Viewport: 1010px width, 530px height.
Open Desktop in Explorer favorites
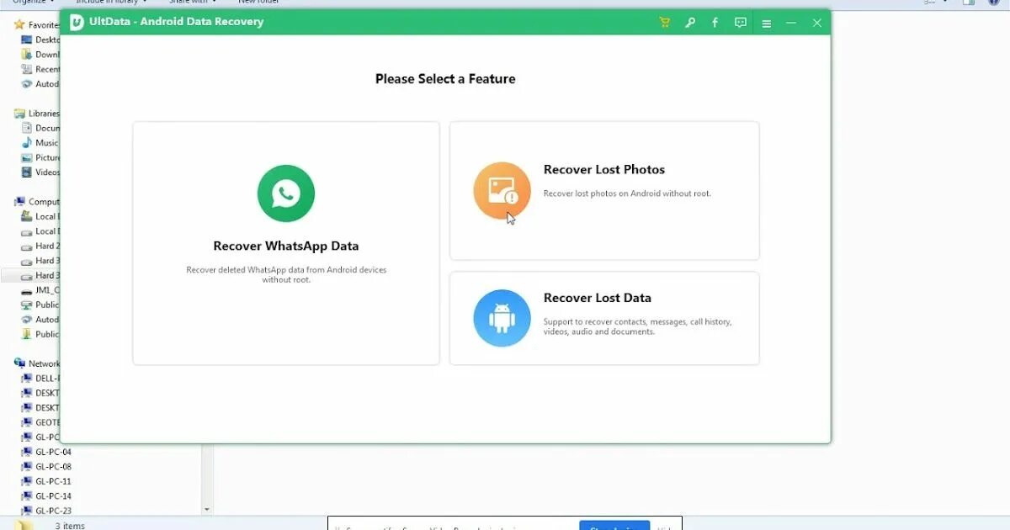pos(40,40)
